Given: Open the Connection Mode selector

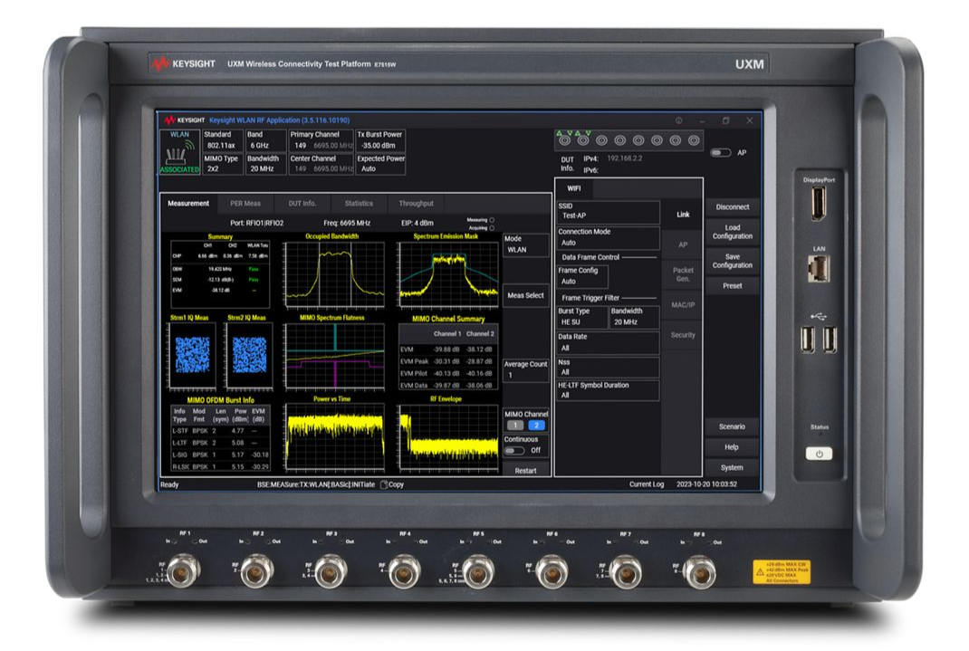Looking at the screenshot, I should (608, 237).
